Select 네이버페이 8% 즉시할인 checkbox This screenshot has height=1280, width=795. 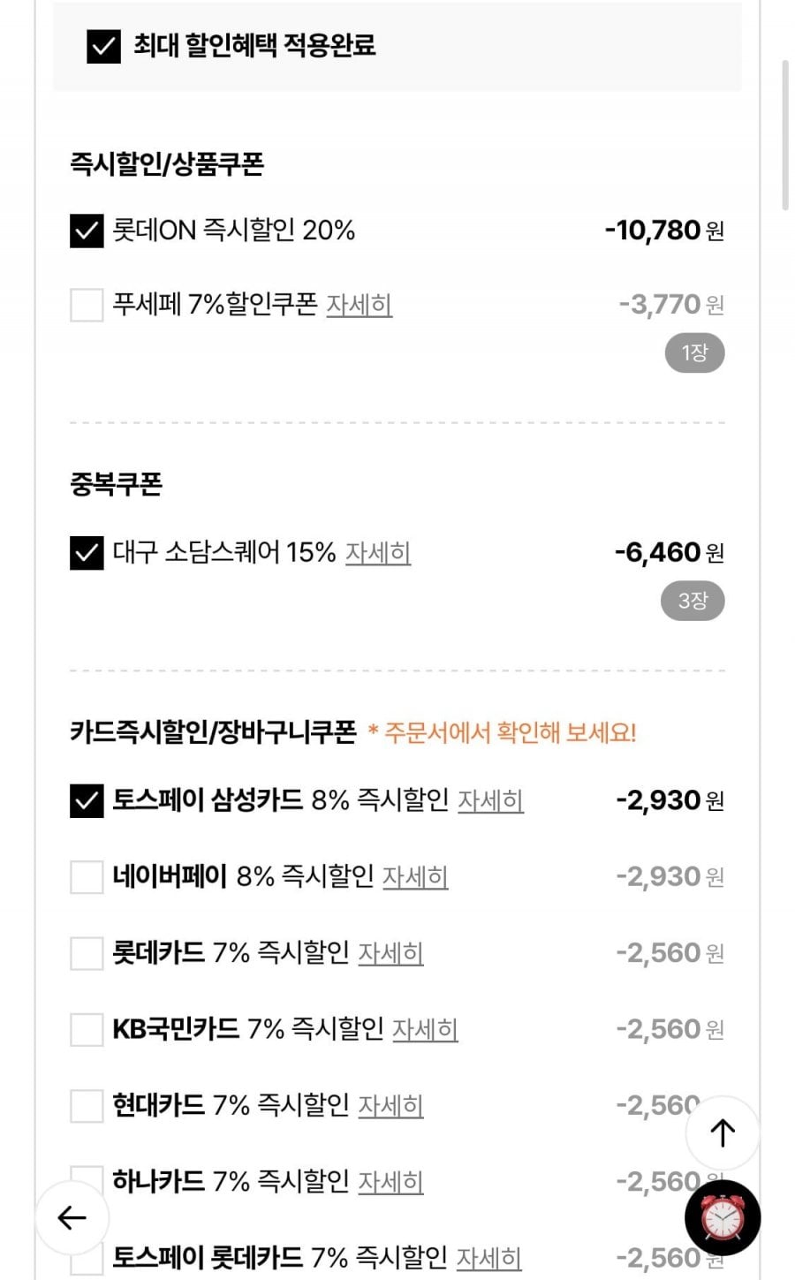coord(87,877)
